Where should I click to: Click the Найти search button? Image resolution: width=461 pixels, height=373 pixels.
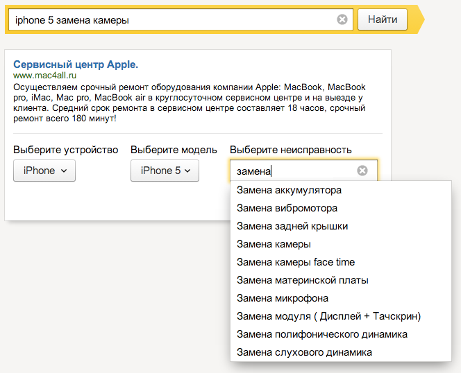[x=383, y=19]
